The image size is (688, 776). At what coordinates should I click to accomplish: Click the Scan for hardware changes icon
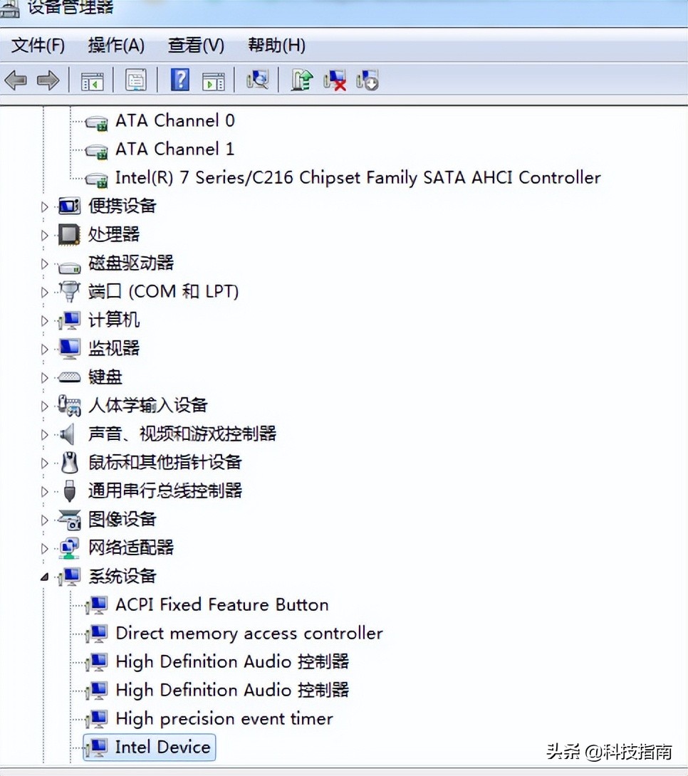257,79
